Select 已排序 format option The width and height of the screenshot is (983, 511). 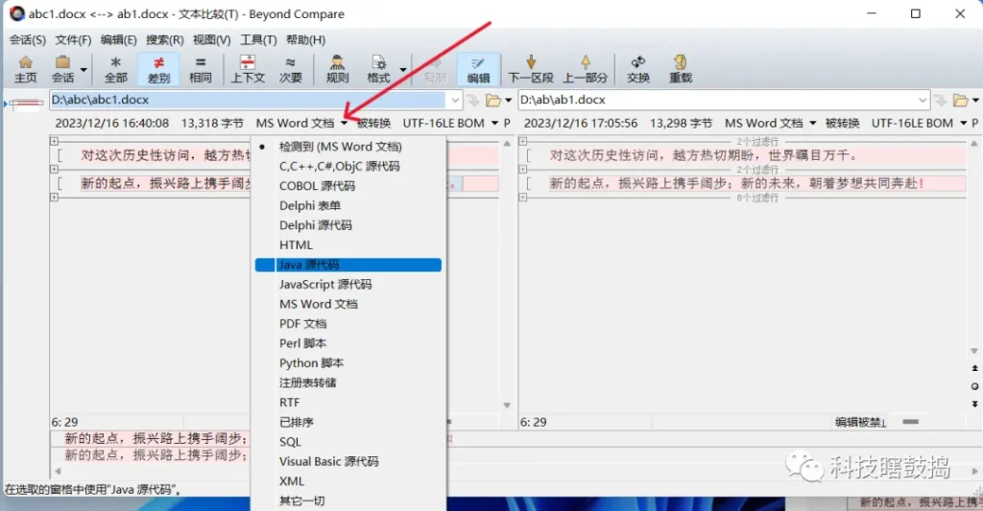pos(348,422)
